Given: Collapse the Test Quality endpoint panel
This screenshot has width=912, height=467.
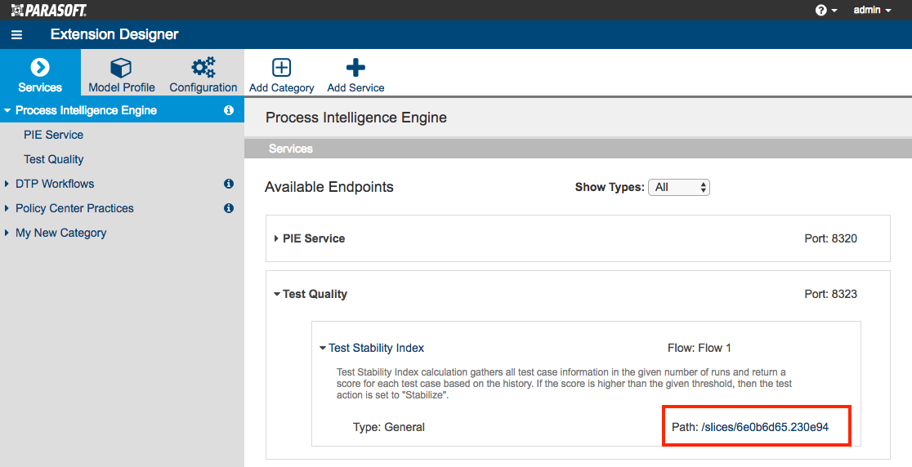Looking at the screenshot, I should click(x=277, y=294).
